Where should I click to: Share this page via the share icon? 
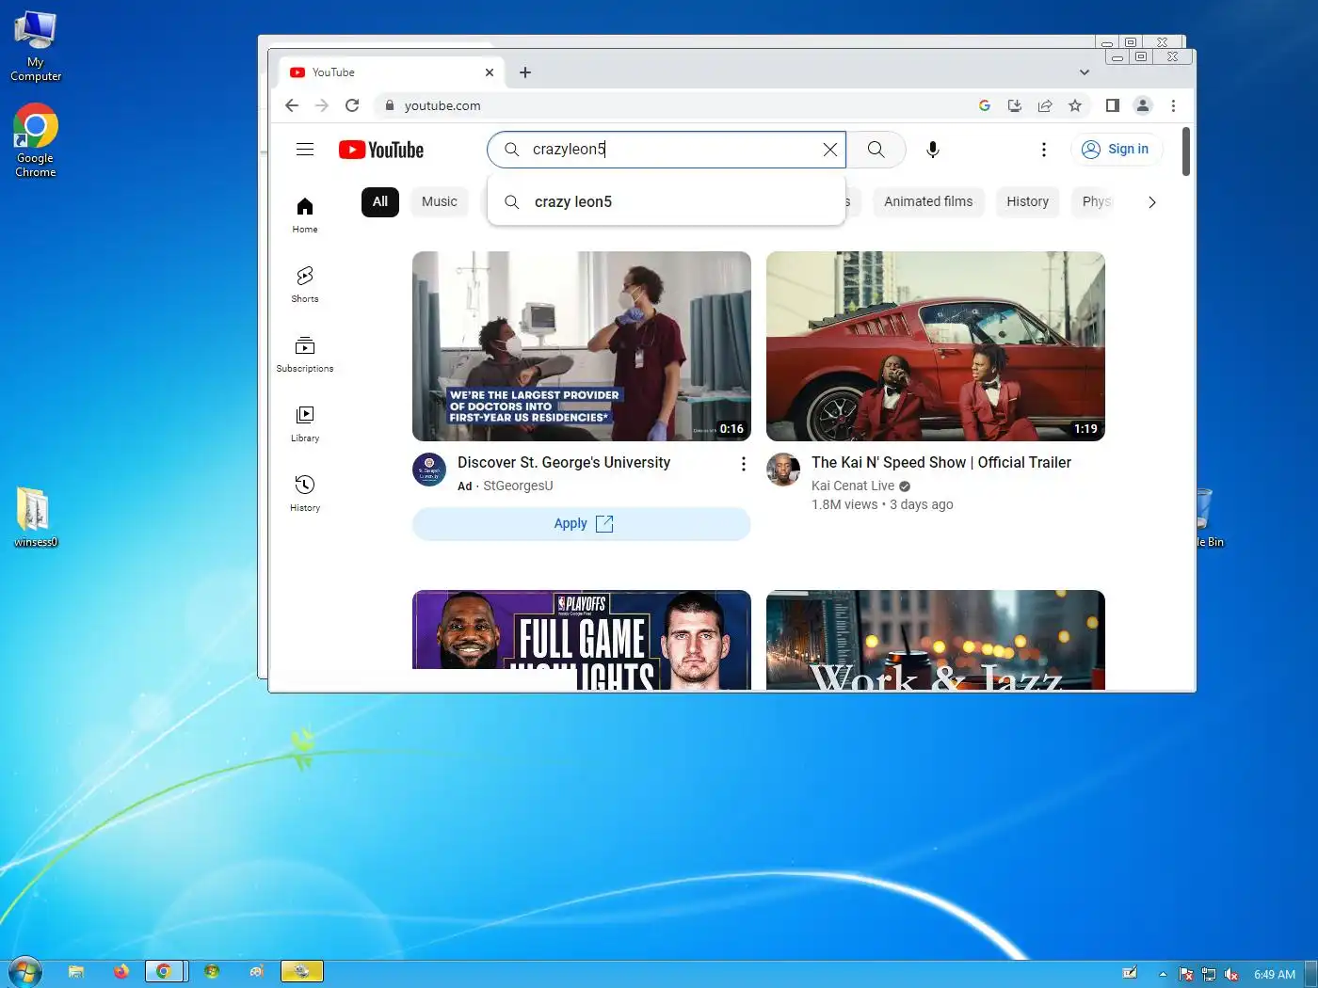1045,105
